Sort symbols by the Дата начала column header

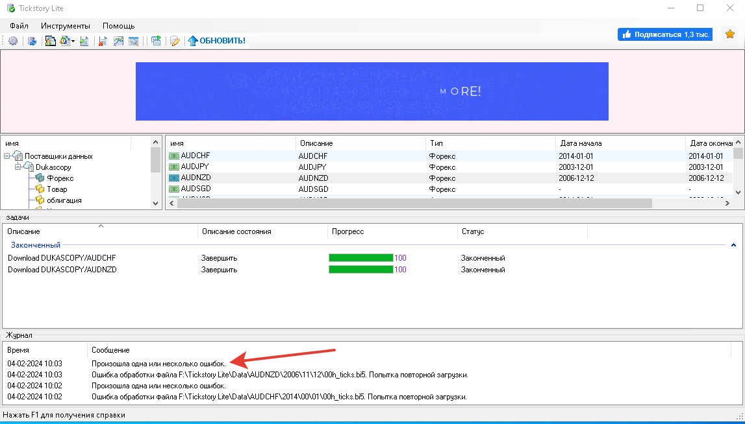click(x=620, y=143)
